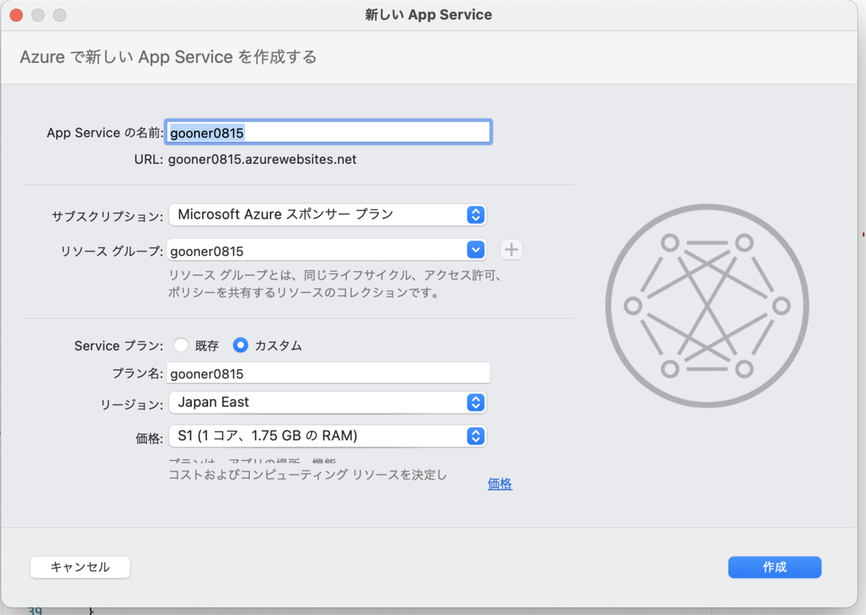Viewport: 866px width, 615px height.
Task: Click the plan name input field
Action: 328,373
